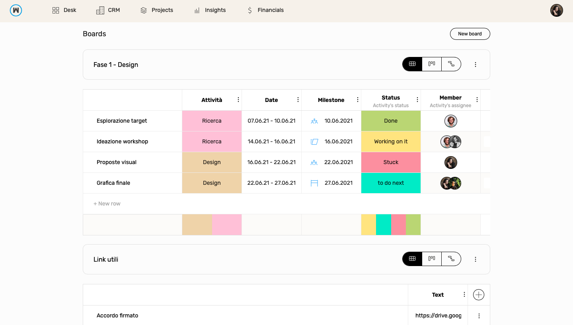Toggle the 'Done' status cell for Esplorazione target
Image resolution: width=573 pixels, height=325 pixels.
(391, 121)
